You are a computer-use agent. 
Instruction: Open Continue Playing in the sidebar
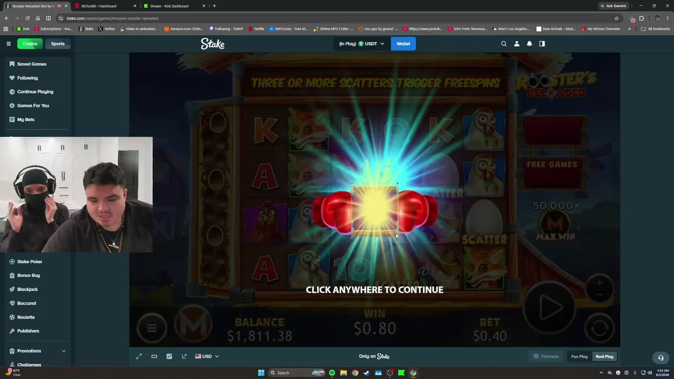35,92
